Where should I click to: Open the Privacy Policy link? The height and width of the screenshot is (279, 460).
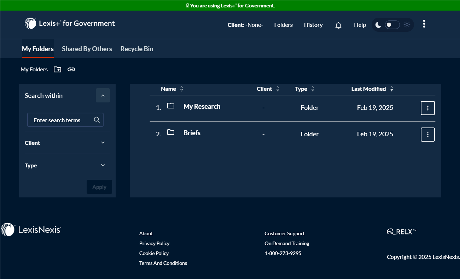(154, 243)
